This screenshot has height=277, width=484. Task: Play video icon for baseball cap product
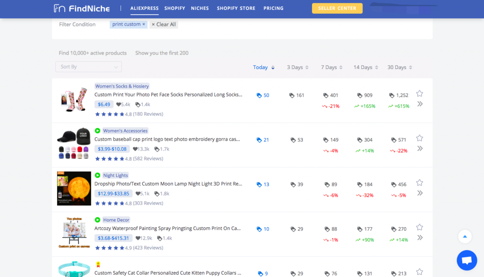click(97, 131)
